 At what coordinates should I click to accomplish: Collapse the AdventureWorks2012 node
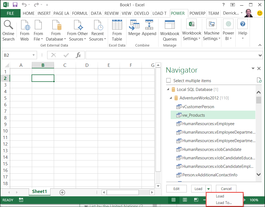(x=171, y=98)
